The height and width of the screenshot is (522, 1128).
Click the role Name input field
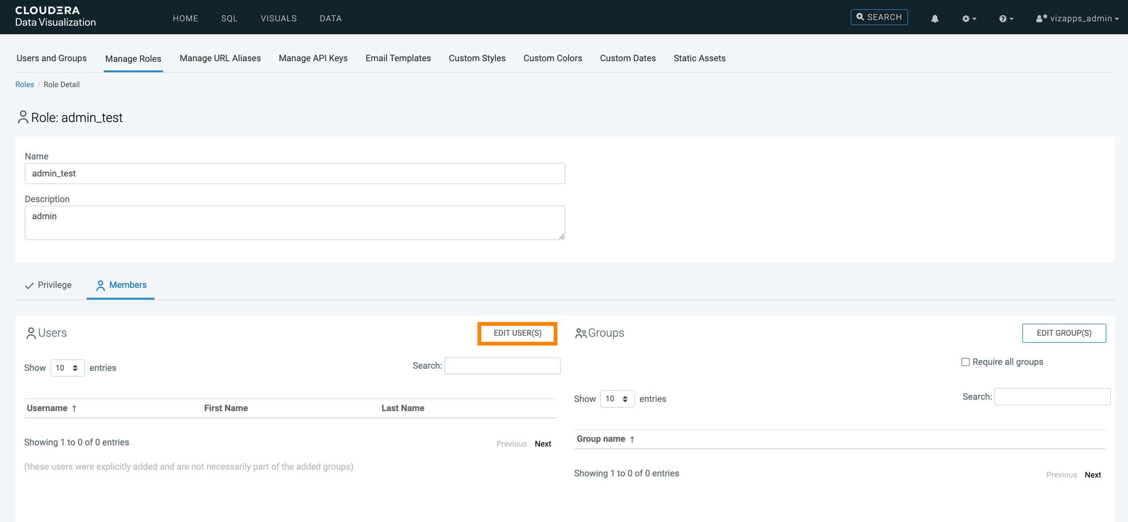click(x=295, y=174)
